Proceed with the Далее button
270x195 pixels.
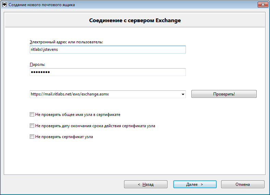[195, 184]
